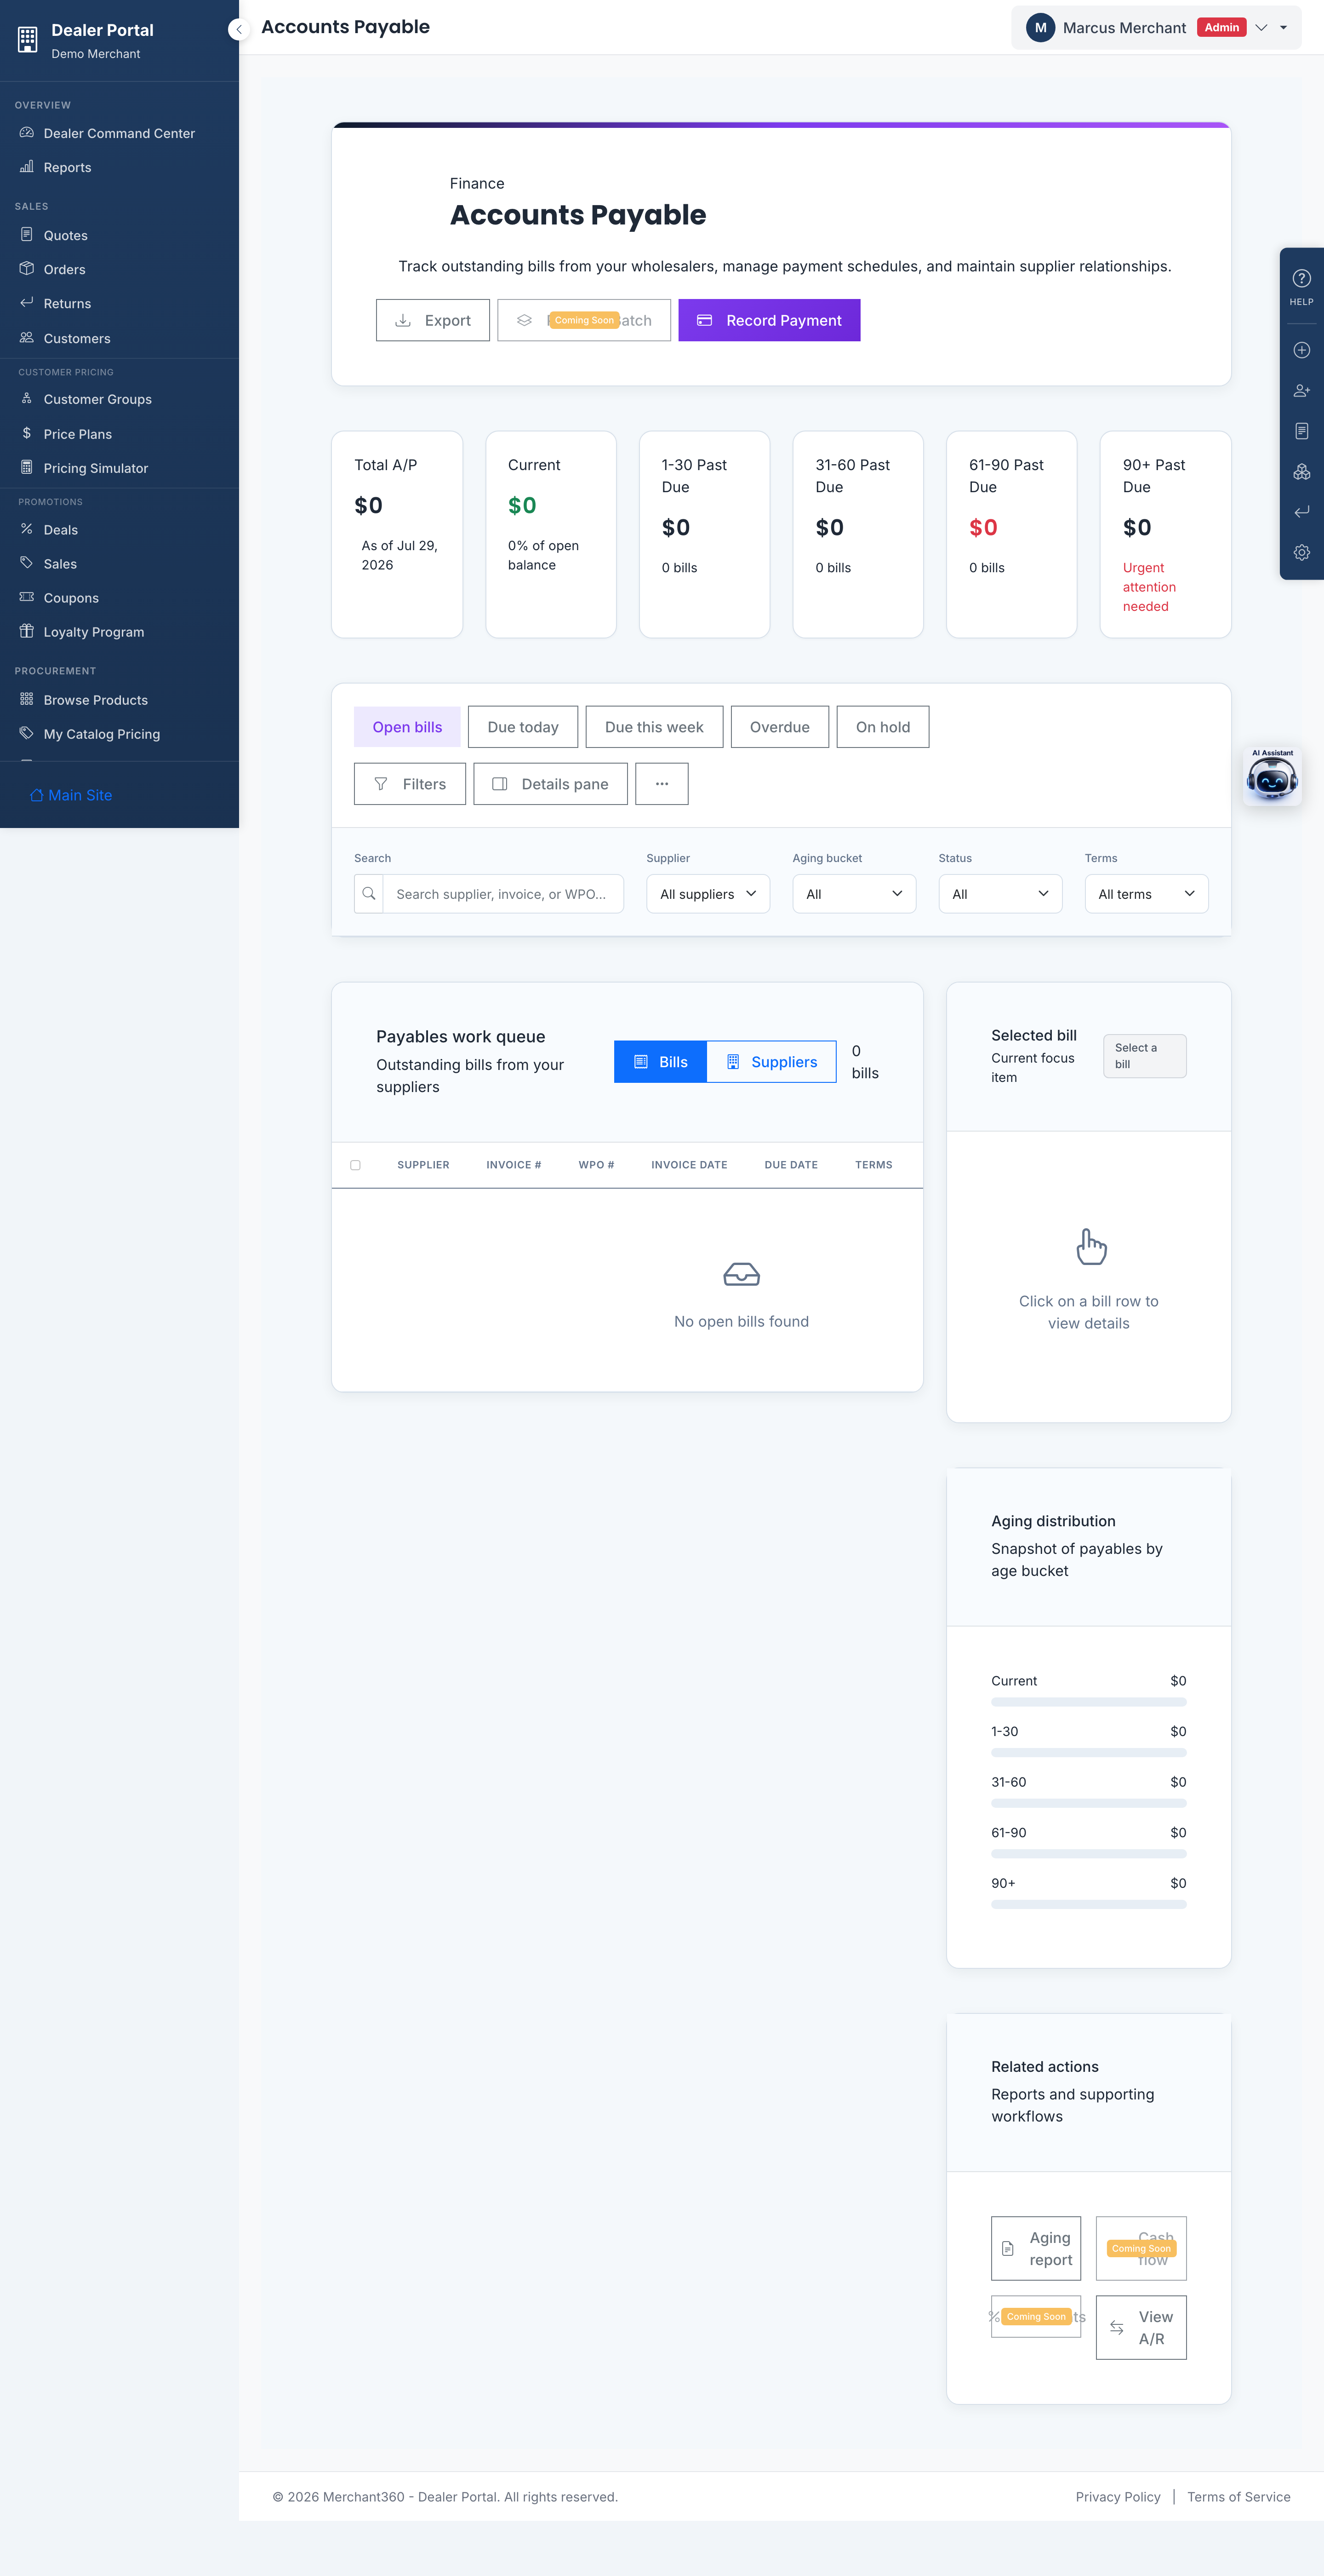Open the Terms of Service link
The height and width of the screenshot is (2576, 1324).
(1239, 2497)
